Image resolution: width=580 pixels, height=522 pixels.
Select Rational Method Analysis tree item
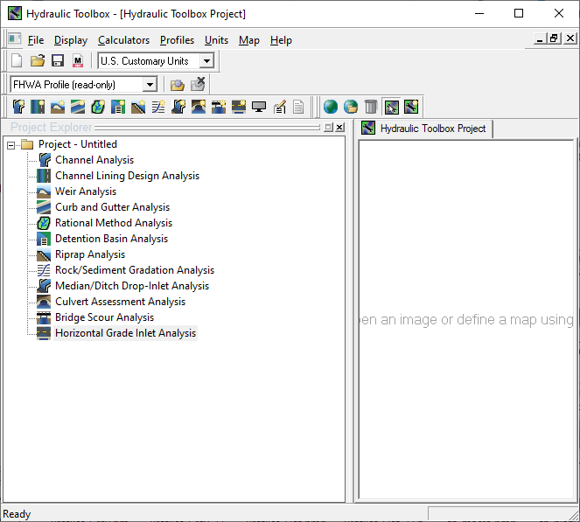pyautogui.click(x=114, y=223)
